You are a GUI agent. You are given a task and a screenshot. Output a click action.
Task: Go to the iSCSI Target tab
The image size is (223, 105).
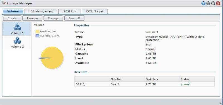[95, 11]
